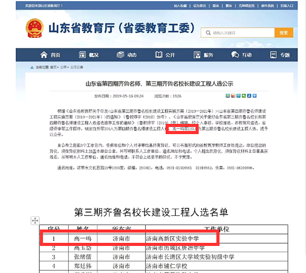Click the home icon beside 首页
This screenshot has width=306, height=273.
(x=44, y=55)
